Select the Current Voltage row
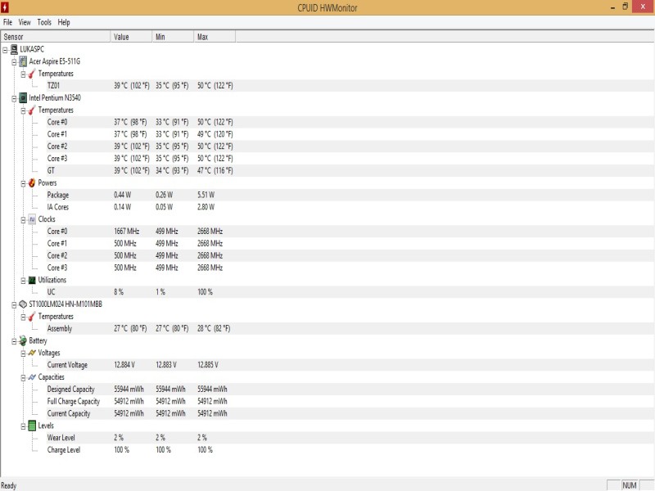Viewport: 655px width, 491px height. tap(350, 365)
